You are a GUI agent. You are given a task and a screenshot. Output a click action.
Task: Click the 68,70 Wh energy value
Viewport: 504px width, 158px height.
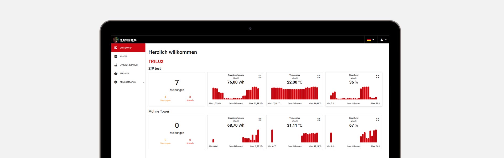(236, 126)
